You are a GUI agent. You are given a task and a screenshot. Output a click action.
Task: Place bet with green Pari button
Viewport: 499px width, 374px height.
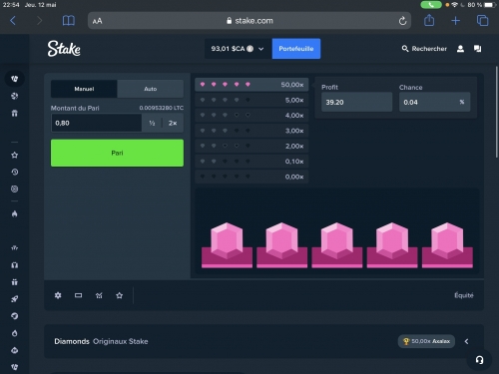(117, 153)
